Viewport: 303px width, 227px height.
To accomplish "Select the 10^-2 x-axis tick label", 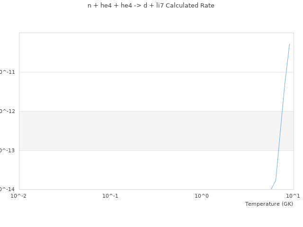I will (x=19, y=196).
